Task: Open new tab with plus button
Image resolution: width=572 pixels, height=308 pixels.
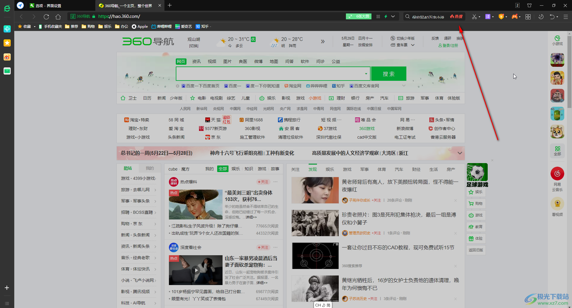Action: 170,5
